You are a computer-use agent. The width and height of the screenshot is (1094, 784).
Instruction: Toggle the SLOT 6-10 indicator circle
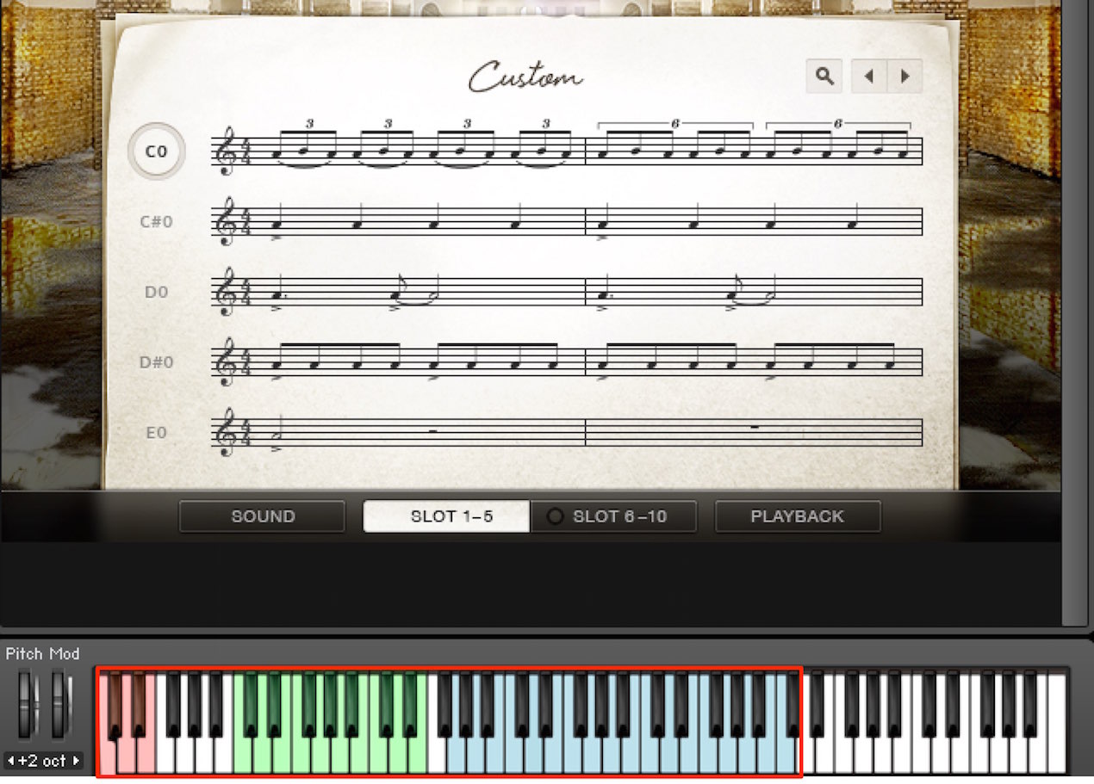click(x=556, y=516)
